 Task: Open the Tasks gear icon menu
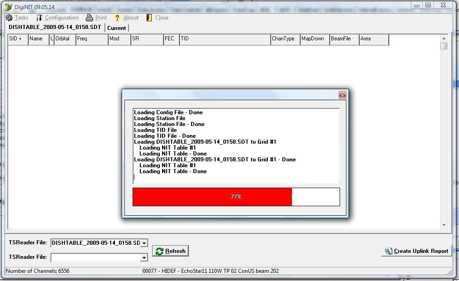pos(9,18)
